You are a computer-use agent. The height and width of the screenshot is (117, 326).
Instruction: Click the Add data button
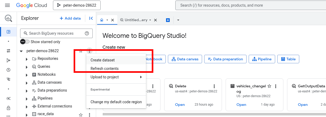coord(70,18)
